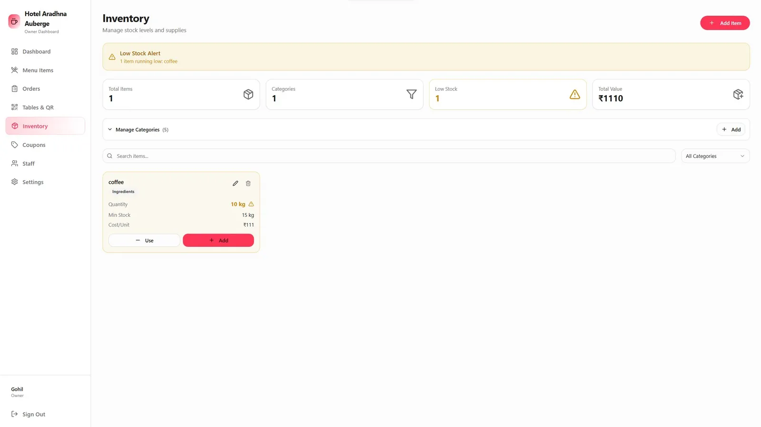Click the Tables & QR code icon
The image size is (761, 427).
[x=15, y=107]
